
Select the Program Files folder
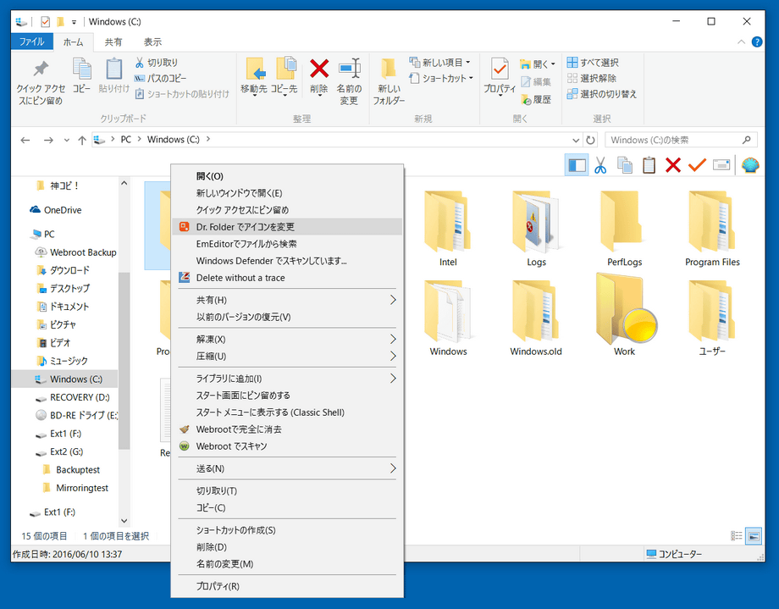click(712, 229)
